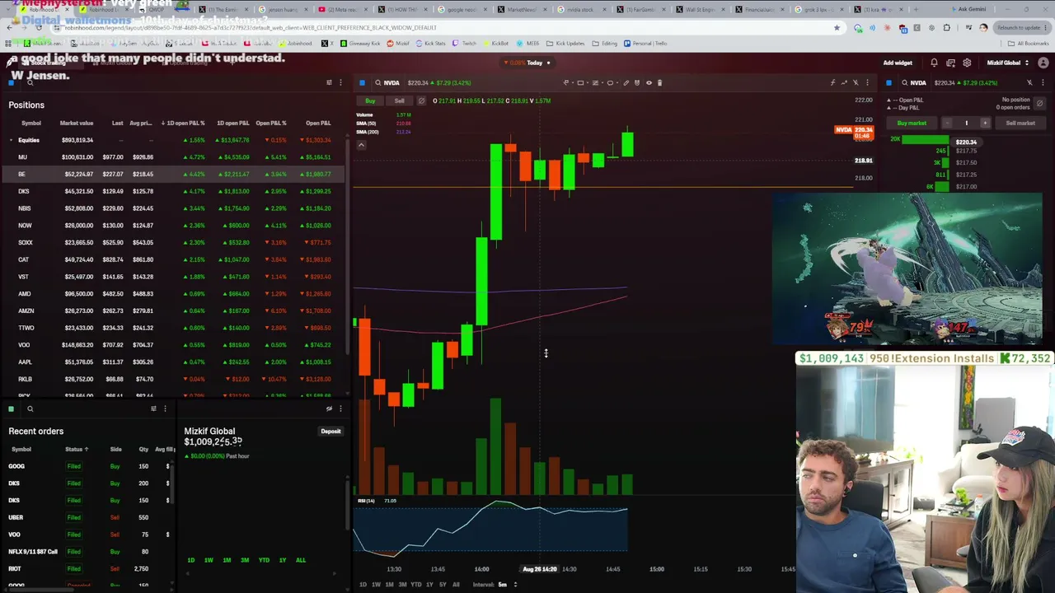Click the Buy market button

(x=912, y=123)
